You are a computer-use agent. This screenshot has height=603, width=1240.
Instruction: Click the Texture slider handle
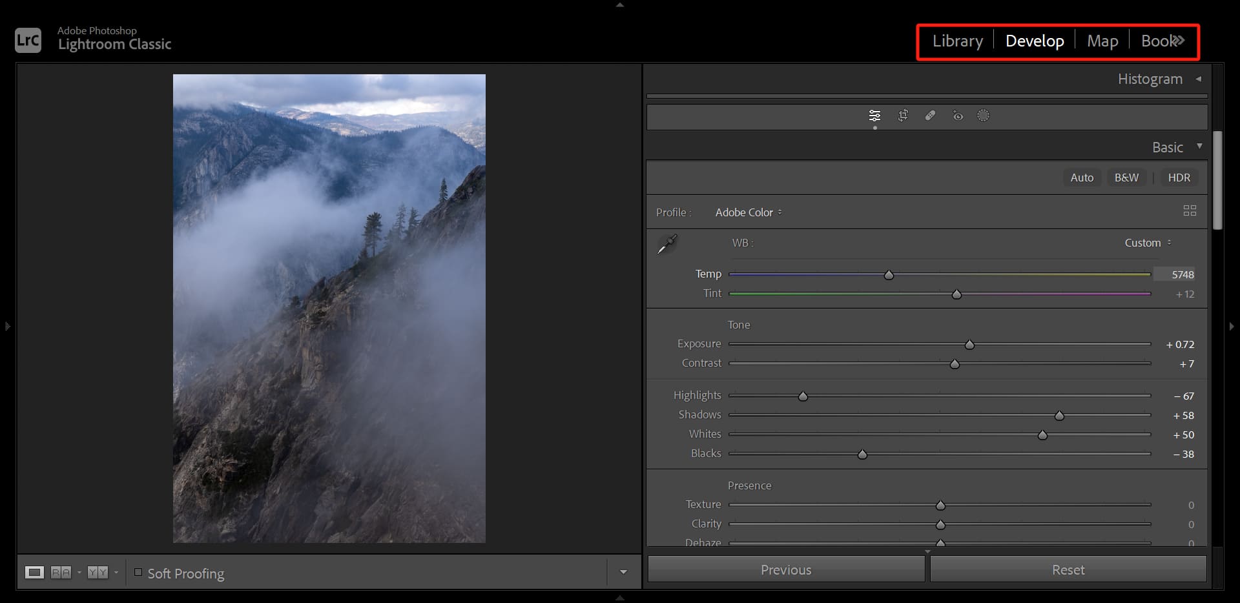[x=940, y=505]
